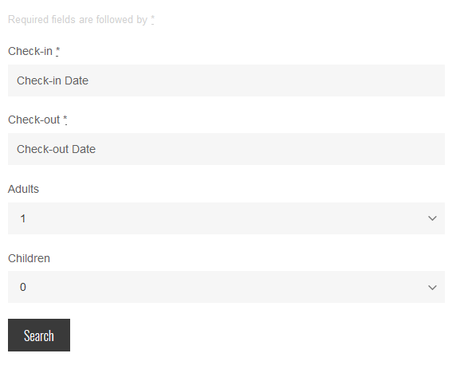Click the Check-out field label
The height and width of the screenshot is (365, 452).
34,120
